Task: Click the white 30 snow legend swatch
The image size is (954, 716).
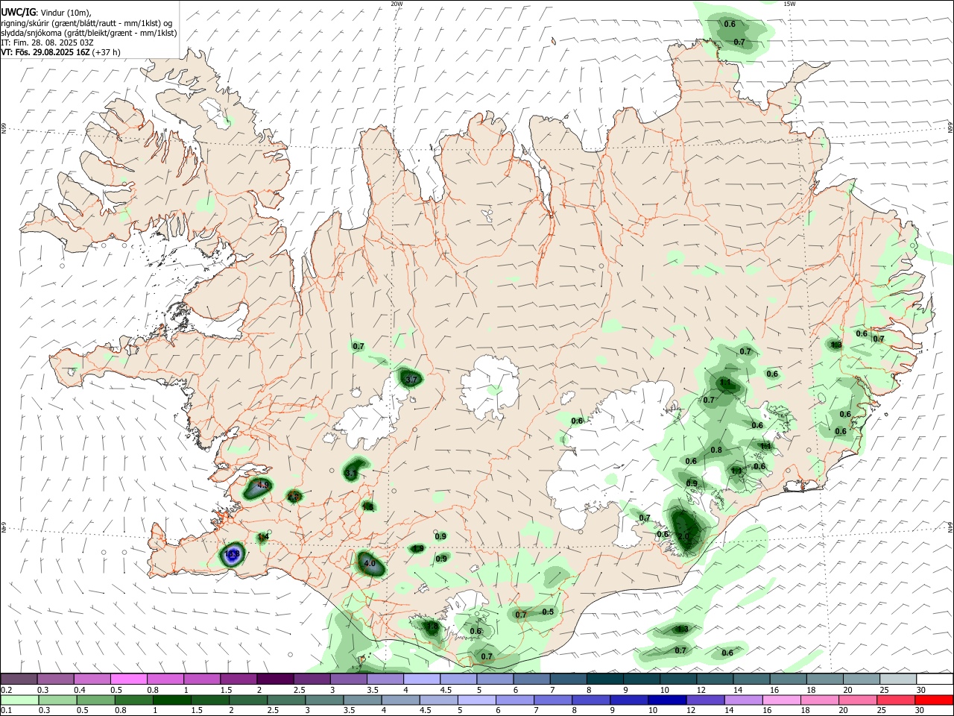Action: point(935,679)
